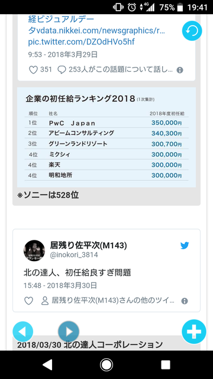This screenshot has height=379, width=213.
Task: Open info icon on first tweet
Action: (180, 70)
